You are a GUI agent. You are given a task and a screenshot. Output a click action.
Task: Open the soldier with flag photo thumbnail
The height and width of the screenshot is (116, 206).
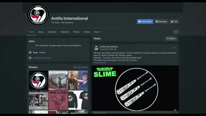point(78,80)
